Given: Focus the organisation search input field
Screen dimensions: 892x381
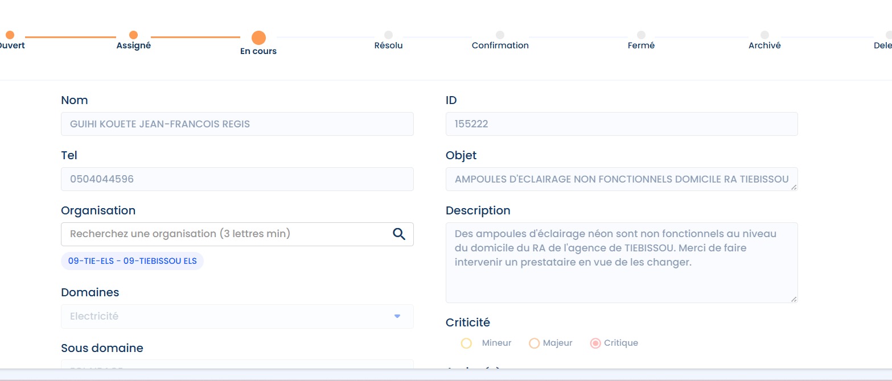Looking at the screenshot, I should coord(225,234).
